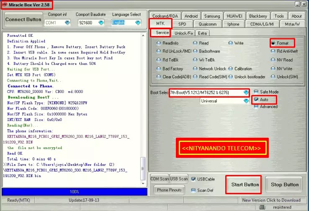This screenshot has width=309, height=211.
Task: Open the Comport inf COM1 dropdown arrow
Action: [x=67, y=23]
